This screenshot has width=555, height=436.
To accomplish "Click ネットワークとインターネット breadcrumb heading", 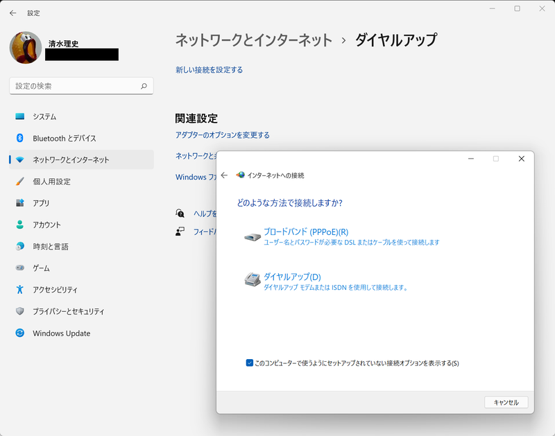I will (254, 40).
